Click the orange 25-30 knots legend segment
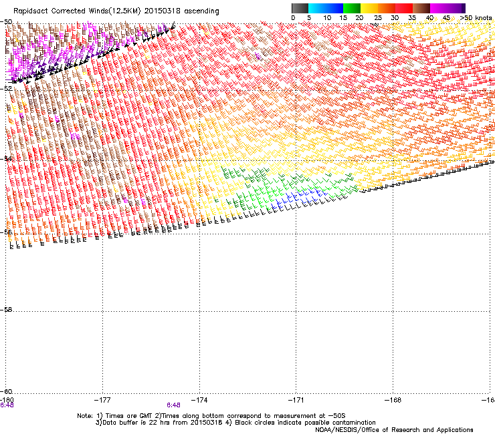 pos(387,8)
